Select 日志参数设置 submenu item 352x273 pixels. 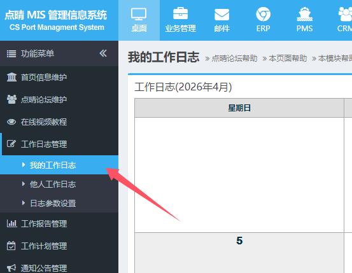tap(59, 203)
